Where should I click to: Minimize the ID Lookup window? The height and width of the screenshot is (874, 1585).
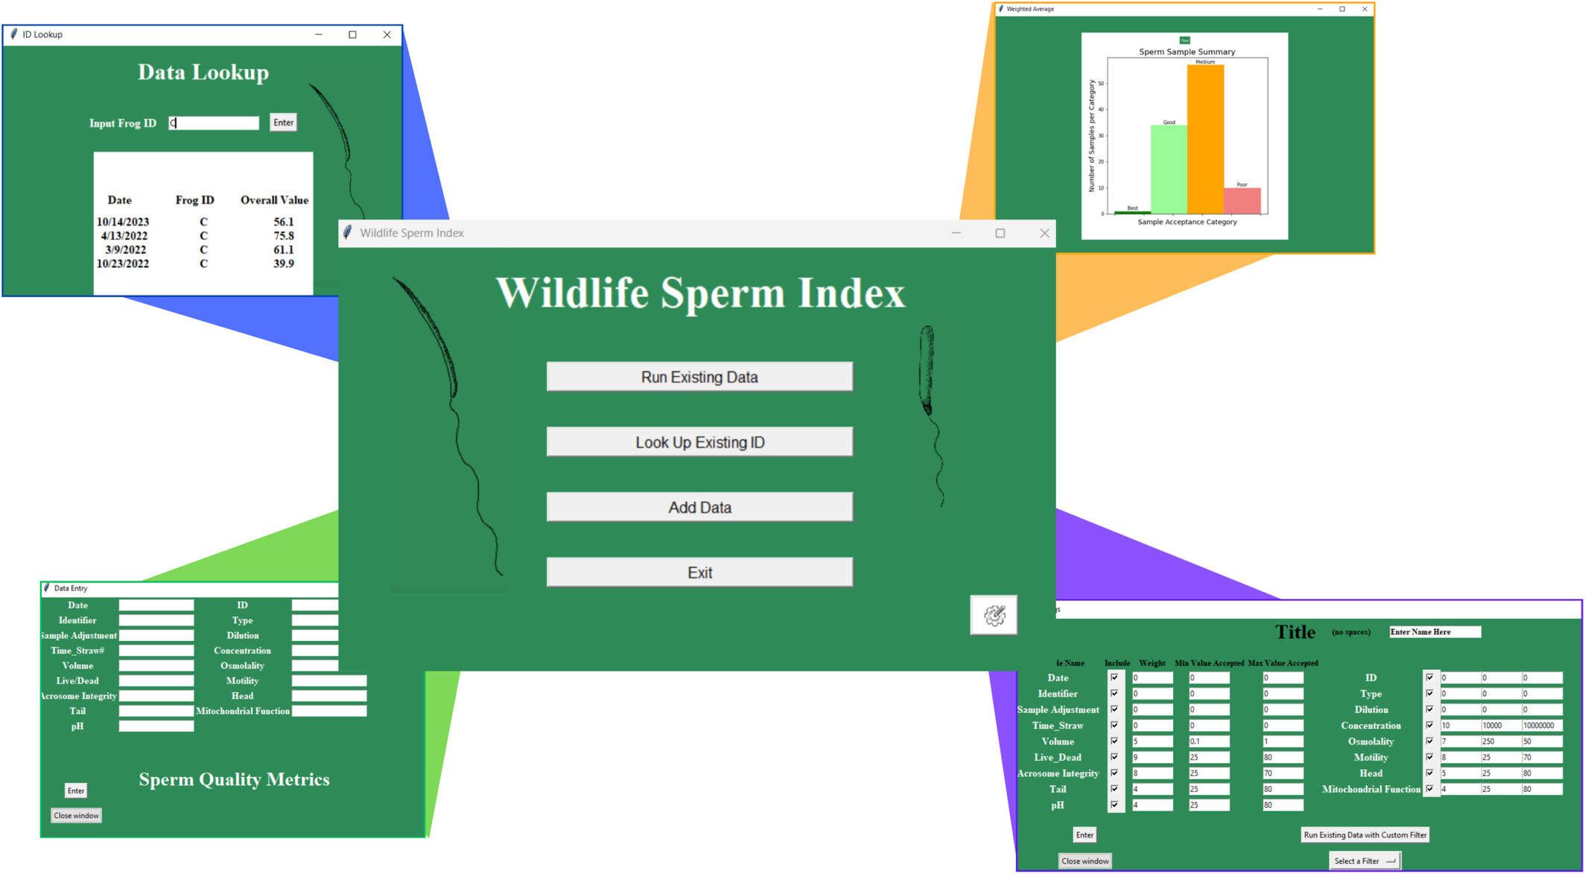point(318,34)
